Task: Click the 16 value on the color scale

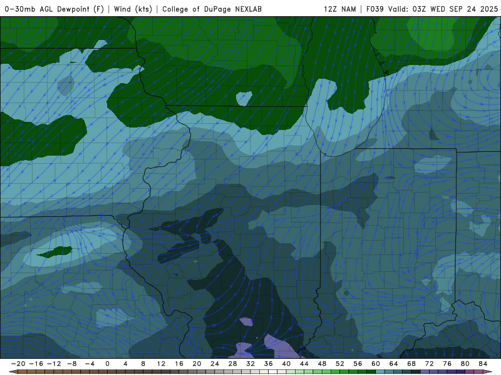Action: click(x=179, y=364)
